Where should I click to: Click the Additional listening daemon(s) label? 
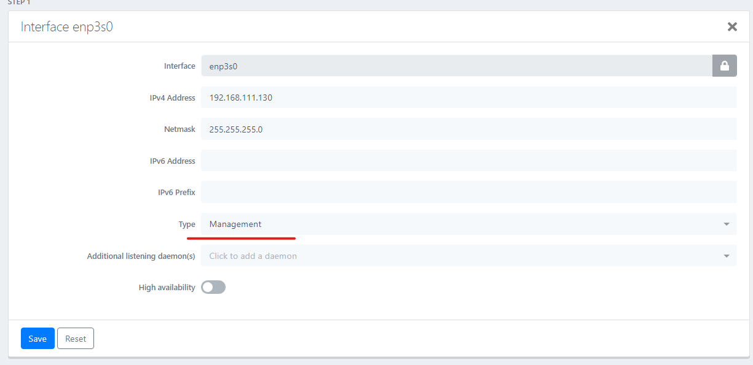tap(141, 256)
